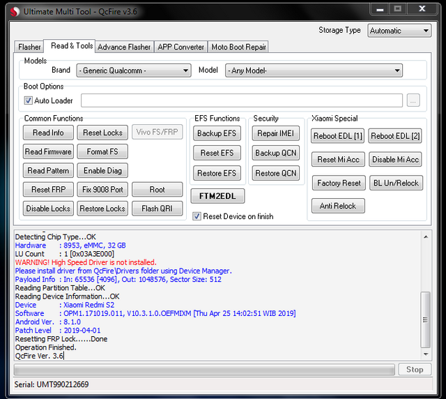The height and width of the screenshot is (399, 446).
Task: Click the Reset Mi Acc button
Action: click(338, 160)
